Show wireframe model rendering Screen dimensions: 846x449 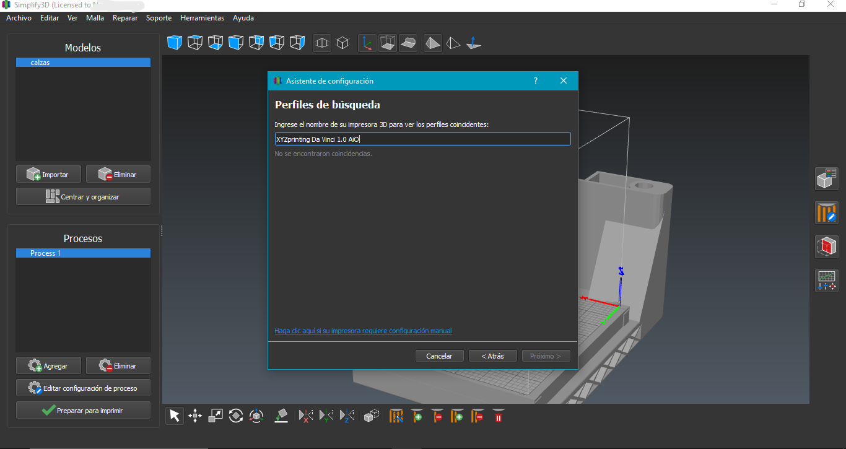coord(453,43)
